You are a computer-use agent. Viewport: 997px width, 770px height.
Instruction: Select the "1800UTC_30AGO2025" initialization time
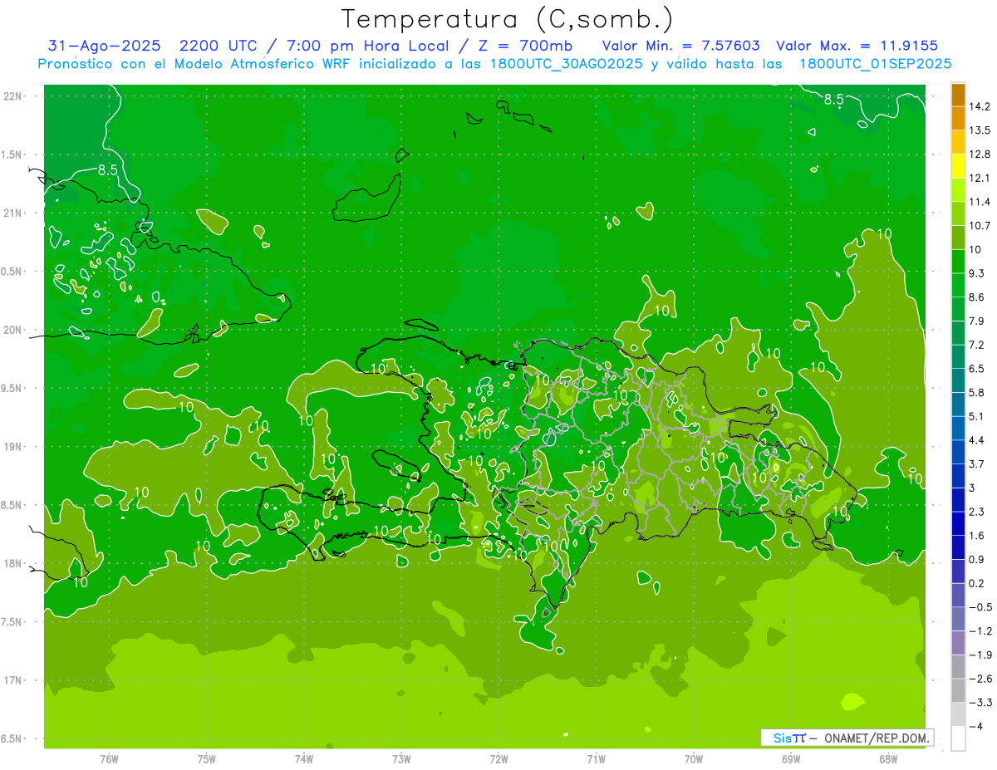(x=565, y=64)
